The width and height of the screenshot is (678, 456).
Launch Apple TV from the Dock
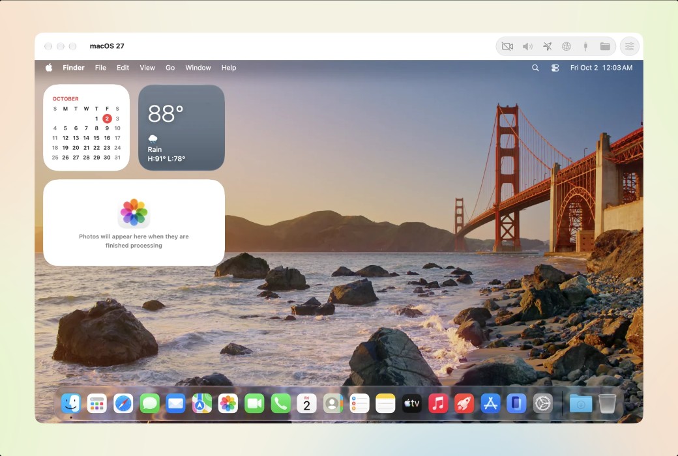(x=411, y=404)
